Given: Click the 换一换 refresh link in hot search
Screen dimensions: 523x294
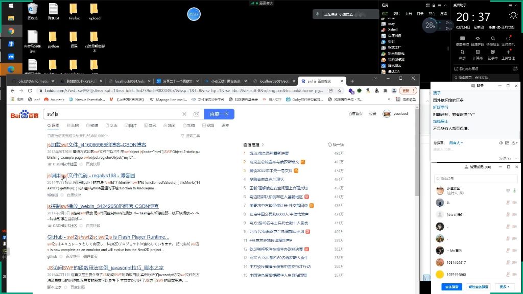Looking at the screenshot, I should [336, 144].
